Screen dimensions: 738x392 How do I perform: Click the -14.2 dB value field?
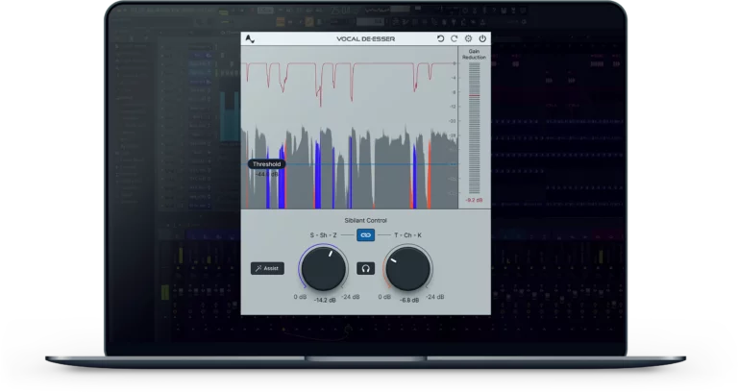[x=325, y=300]
